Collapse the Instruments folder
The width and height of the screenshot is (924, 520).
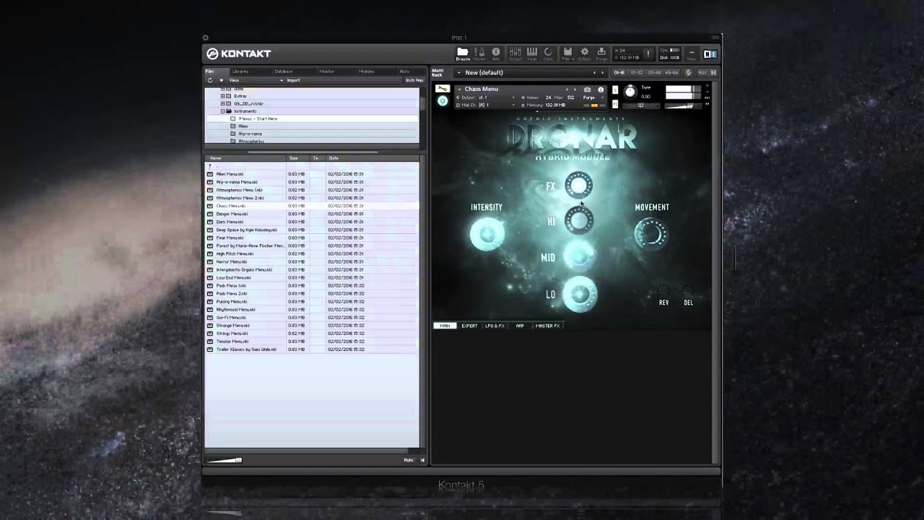[x=223, y=111]
